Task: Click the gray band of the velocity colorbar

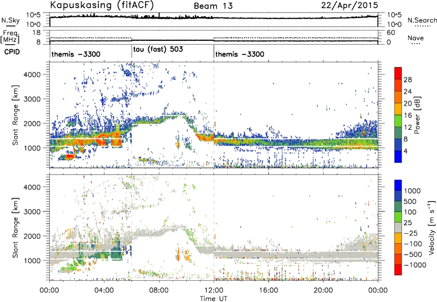Action: (x=398, y=227)
